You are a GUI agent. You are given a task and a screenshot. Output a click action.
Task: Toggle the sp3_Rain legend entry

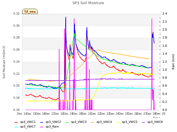pyautogui.click(x=50, y=127)
